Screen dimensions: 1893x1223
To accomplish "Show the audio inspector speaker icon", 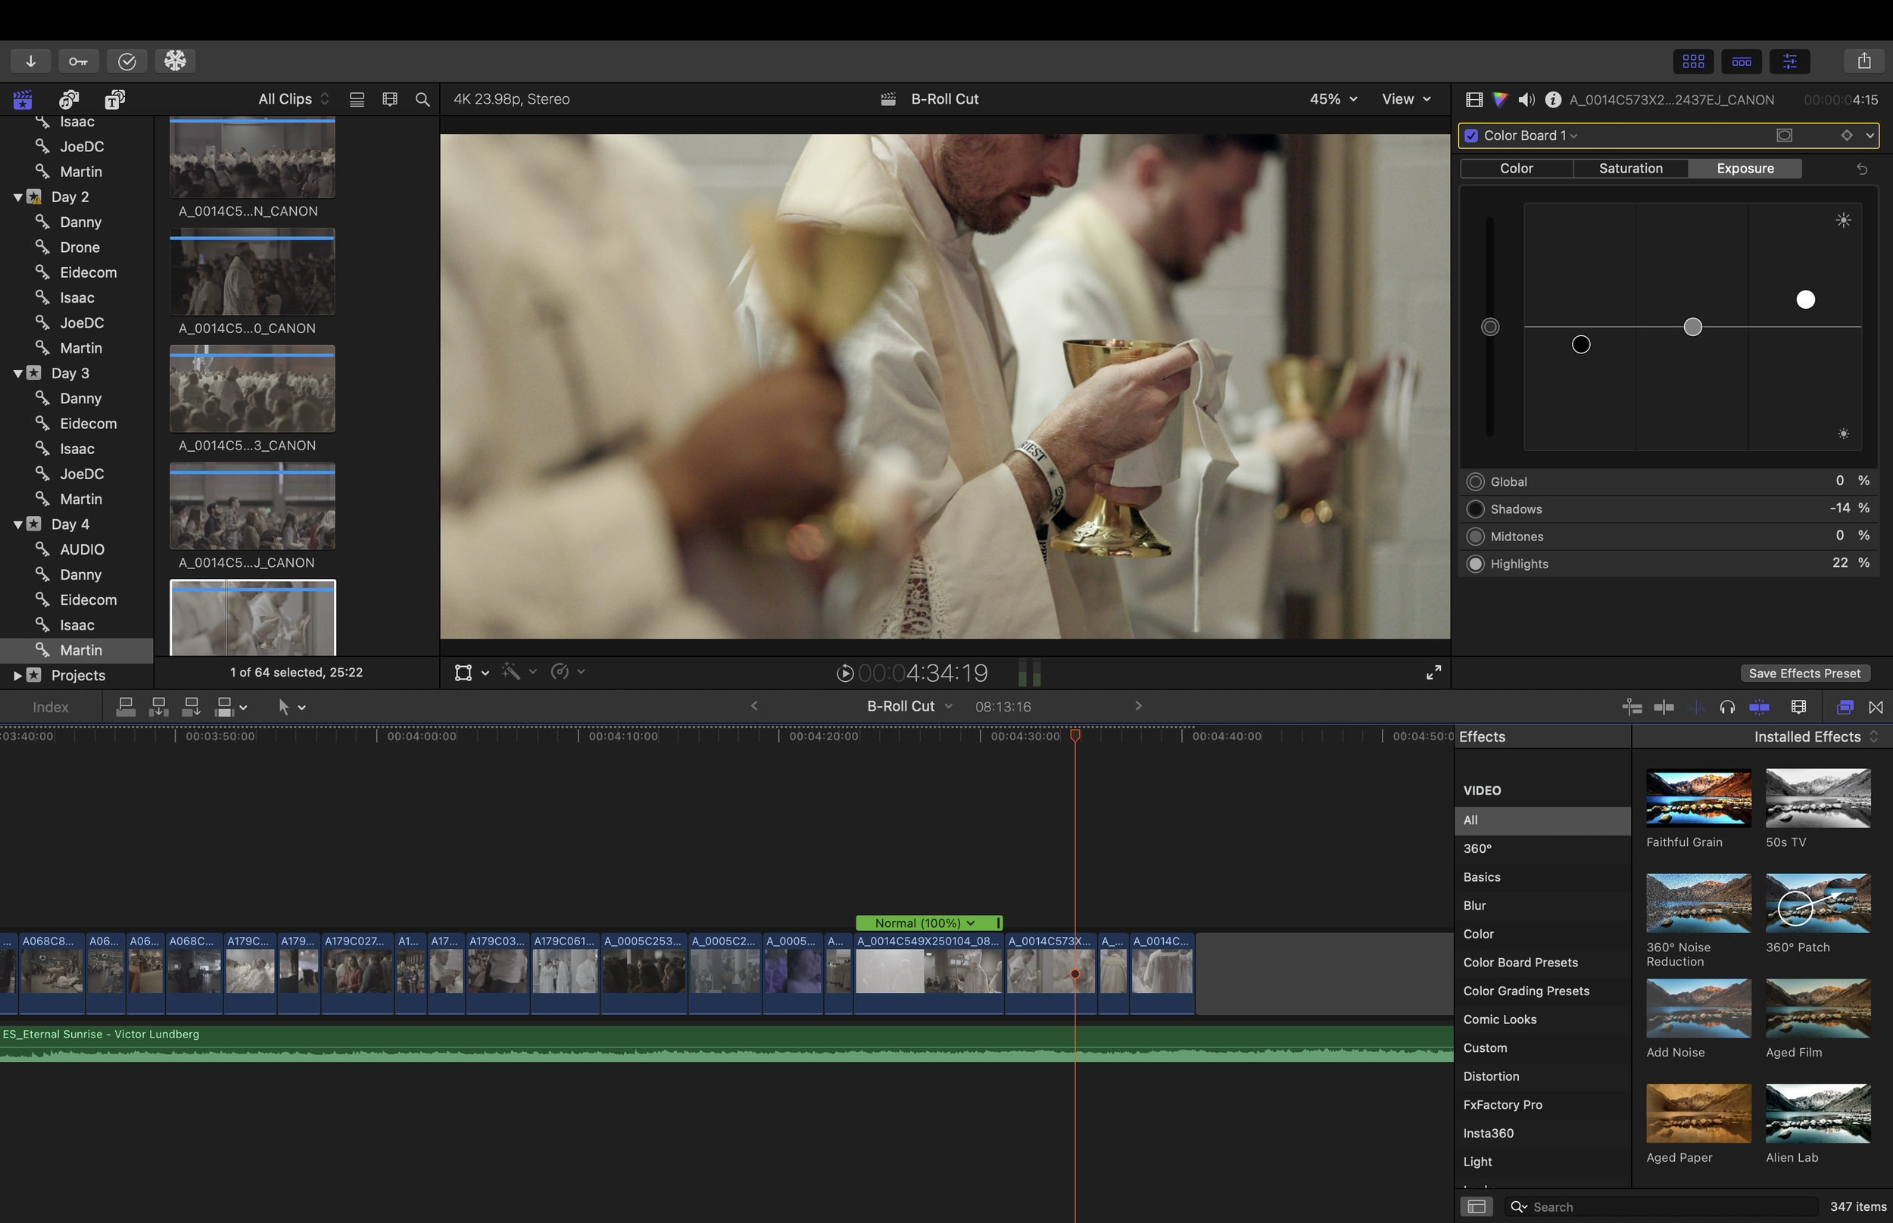I will pos(1526,99).
